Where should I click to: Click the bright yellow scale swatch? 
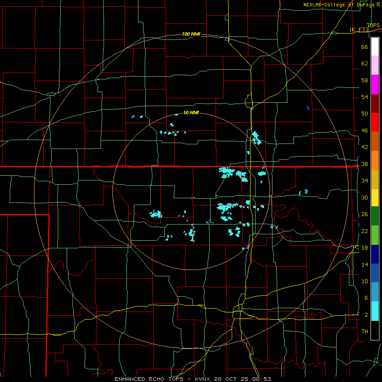tap(375, 197)
